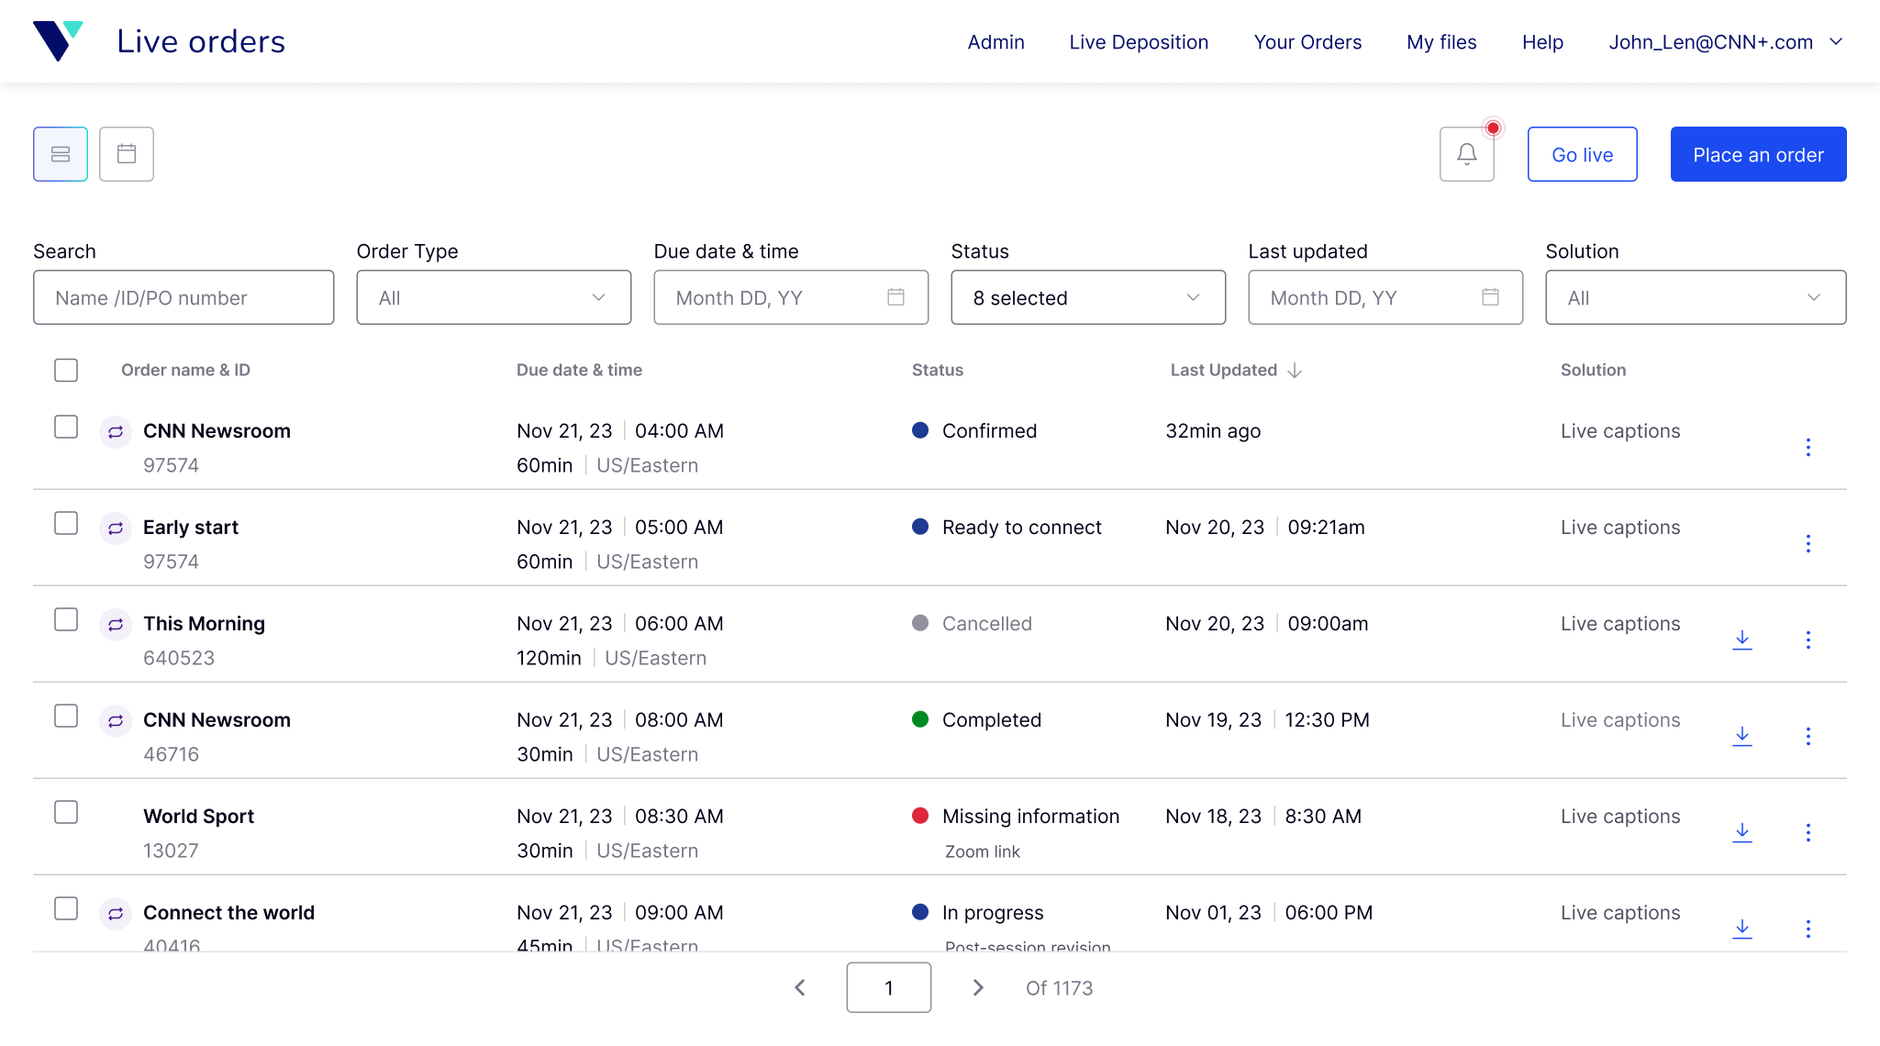
Task: Select CNN Newsroom 46716 row checkbox
Action: click(66, 716)
